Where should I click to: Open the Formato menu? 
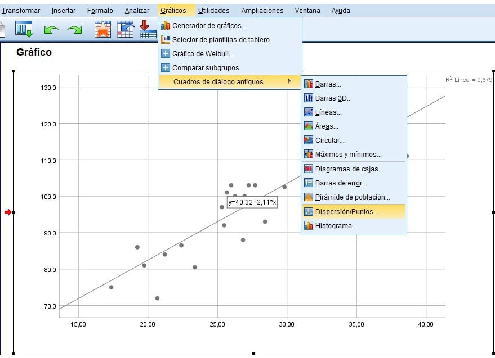click(100, 11)
